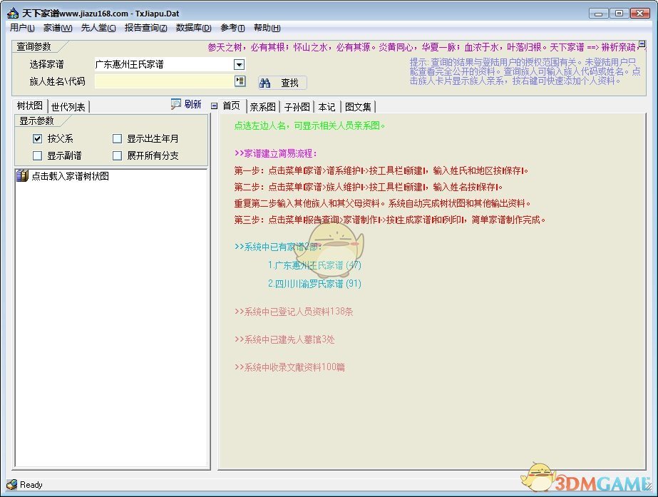Image resolution: width=658 pixels, height=497 pixels.
Task: Switch to the 世代列表 tab
Action: 68,107
